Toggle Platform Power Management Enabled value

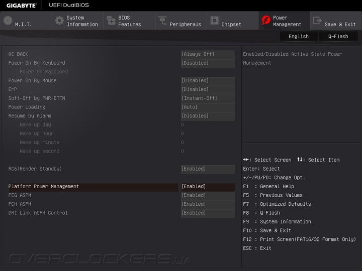point(208,186)
